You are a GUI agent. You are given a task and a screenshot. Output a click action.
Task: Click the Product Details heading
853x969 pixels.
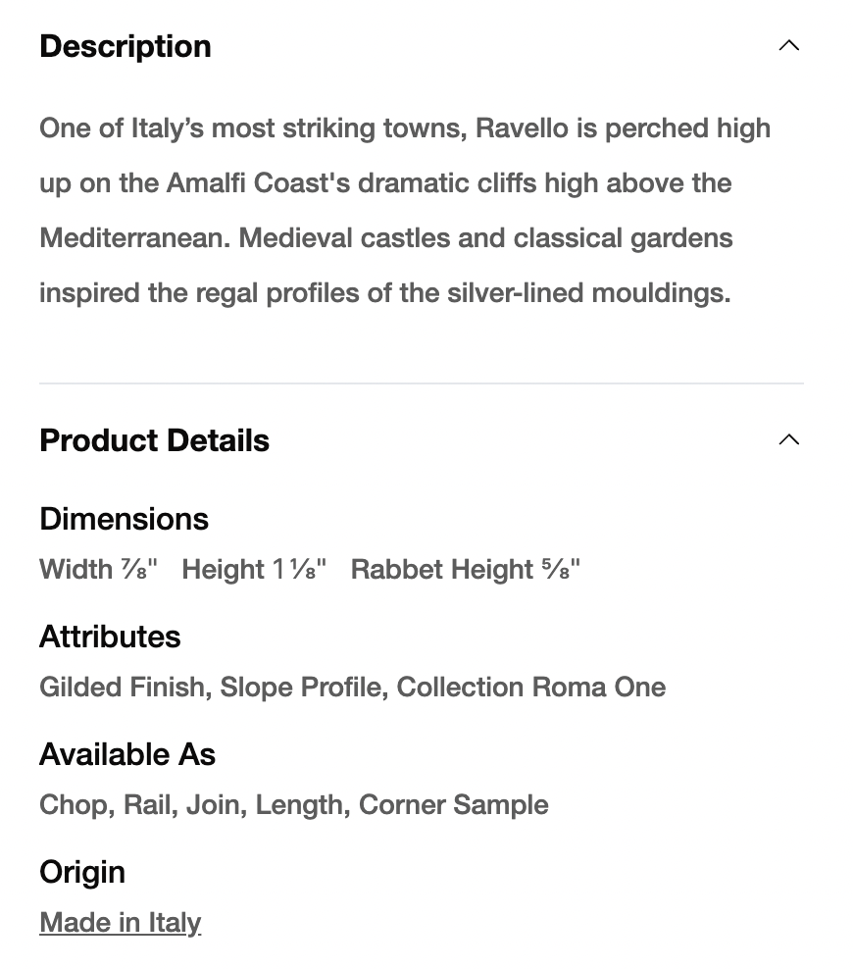[x=154, y=440]
